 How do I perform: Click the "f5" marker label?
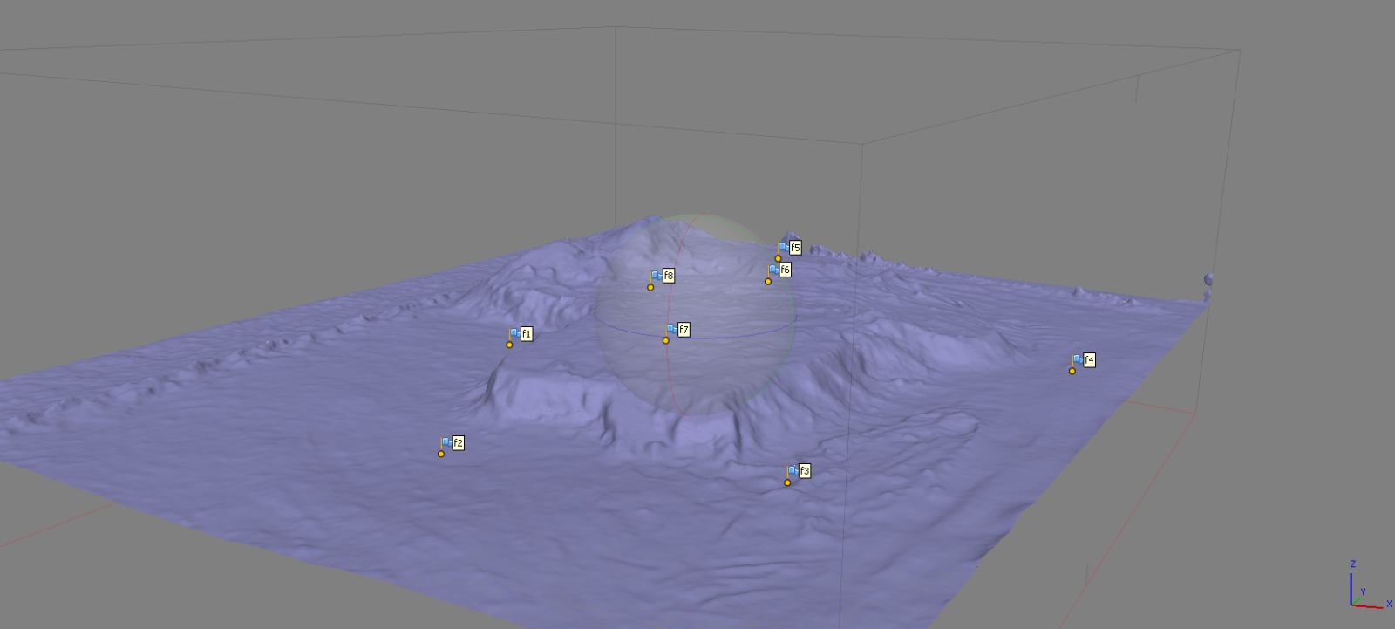click(795, 248)
